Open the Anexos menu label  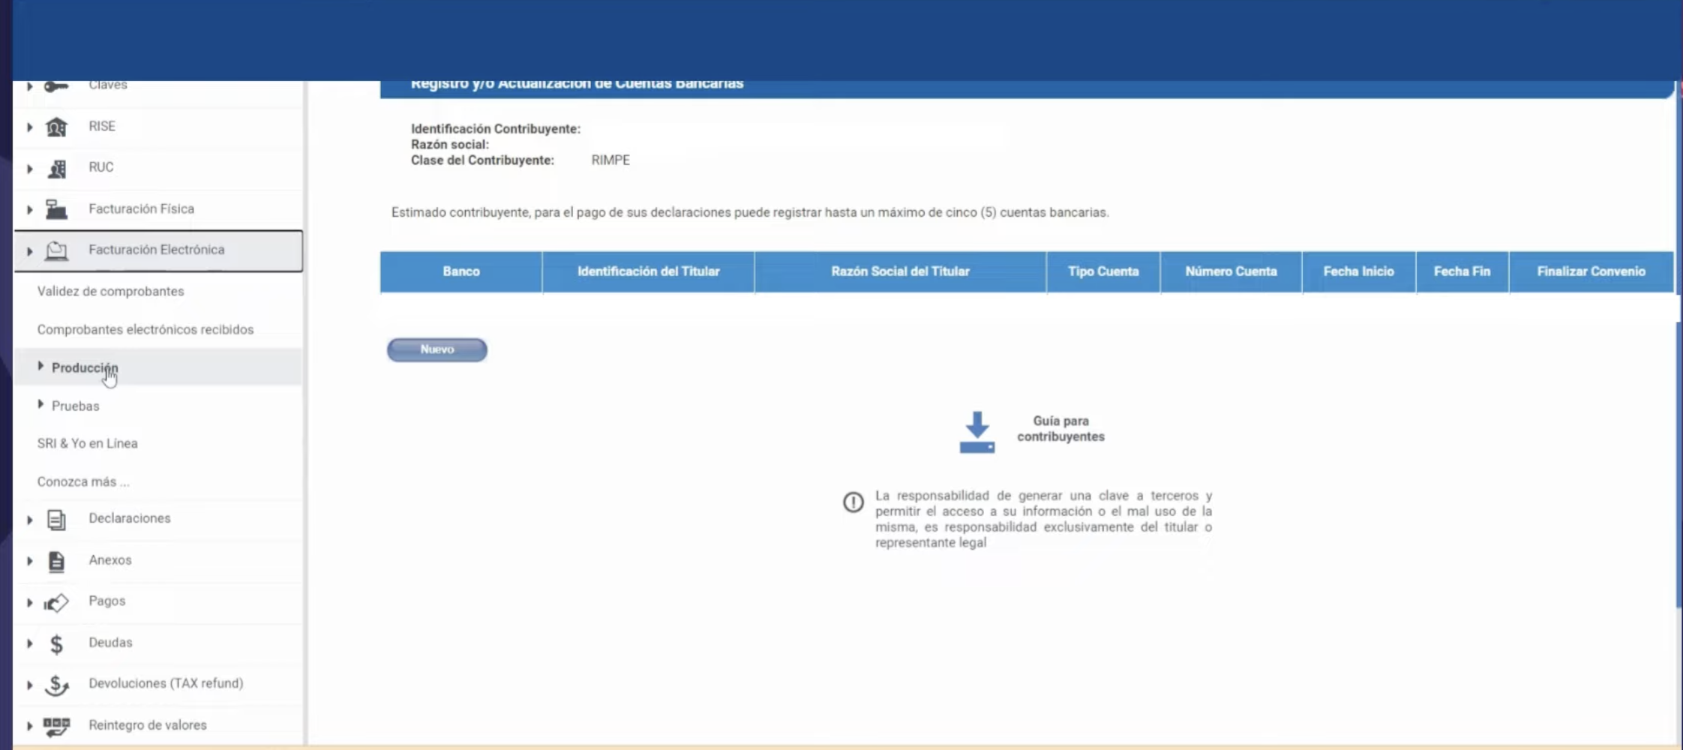pyautogui.click(x=109, y=560)
